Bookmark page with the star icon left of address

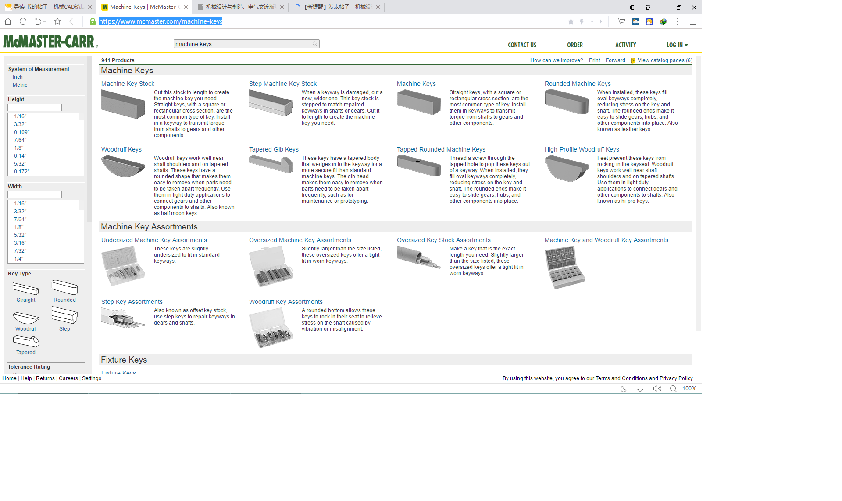coord(57,21)
